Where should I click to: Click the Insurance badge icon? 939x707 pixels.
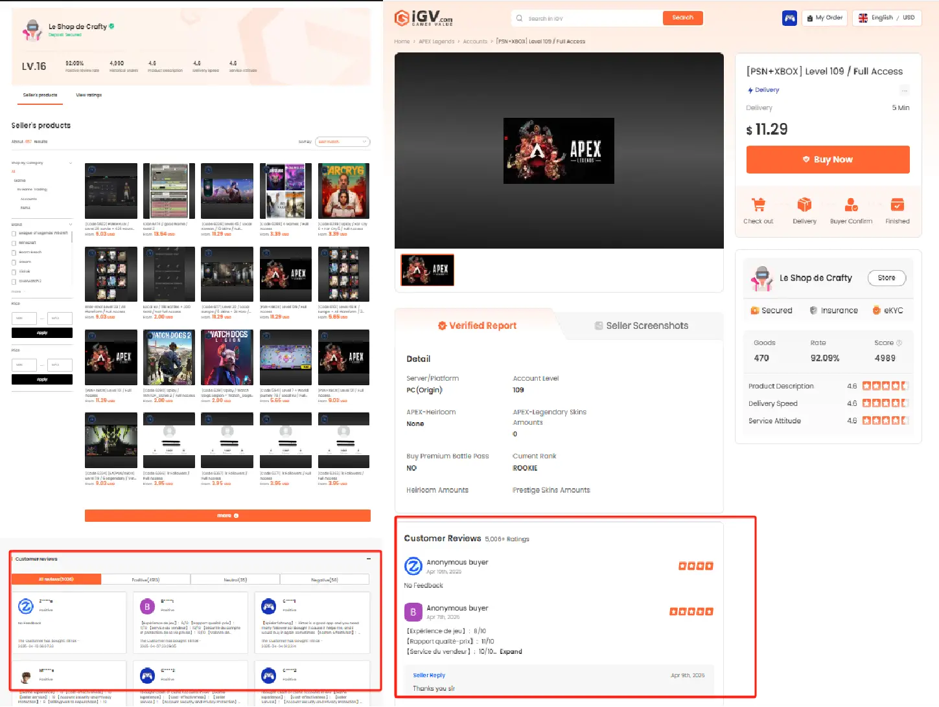[x=813, y=311]
